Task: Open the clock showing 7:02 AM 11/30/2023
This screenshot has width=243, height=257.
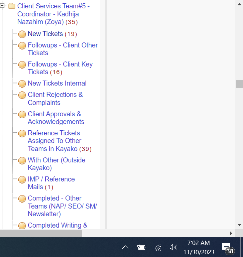Action: tap(199, 247)
